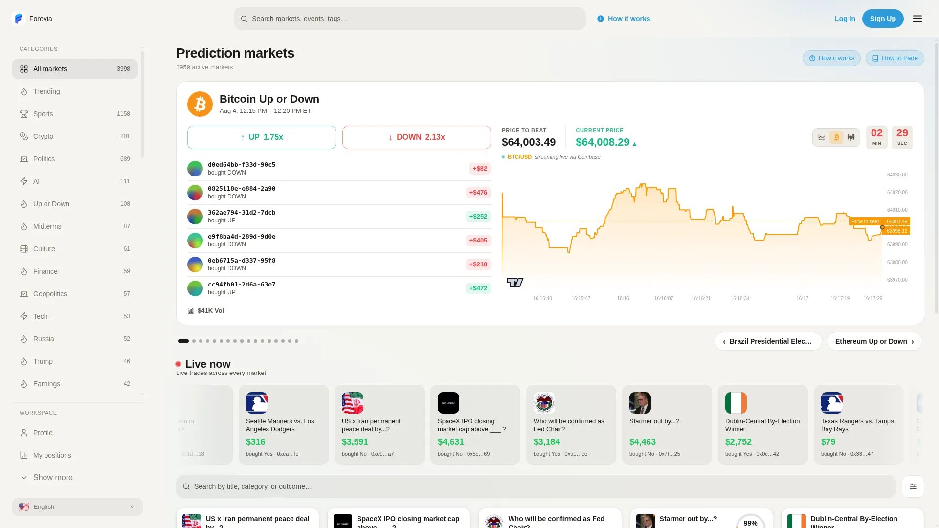This screenshot has width=939, height=528.
Task: Click the SpaceX logo on the live IPO card
Action: coord(448,403)
